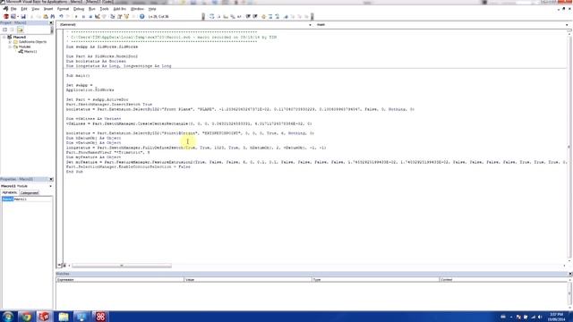Open the Properties Window toolbar icon

pos(119,16)
